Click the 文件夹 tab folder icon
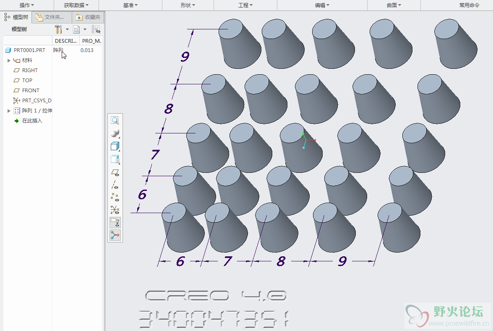Screen dimensions: 493x331 (39, 17)
